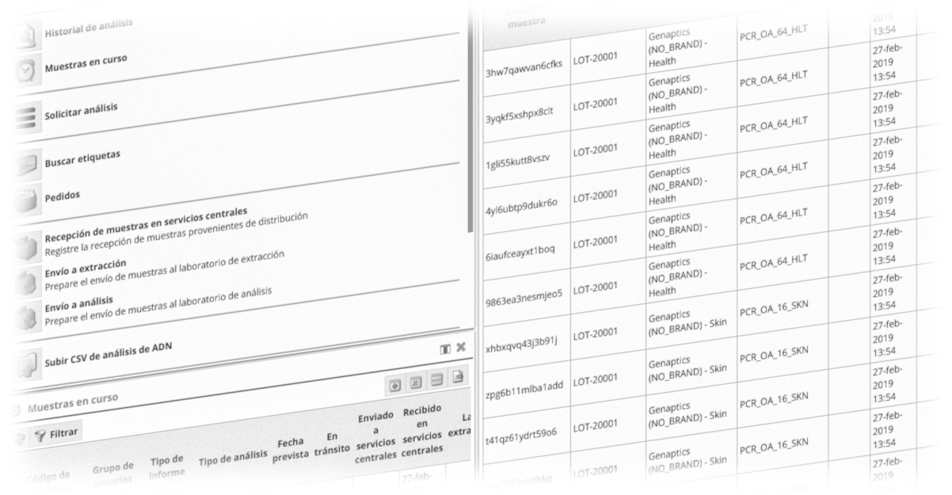Viewport: 952px width, 495px height.
Task: Click the Tipo de informe column header
Action: point(167,467)
